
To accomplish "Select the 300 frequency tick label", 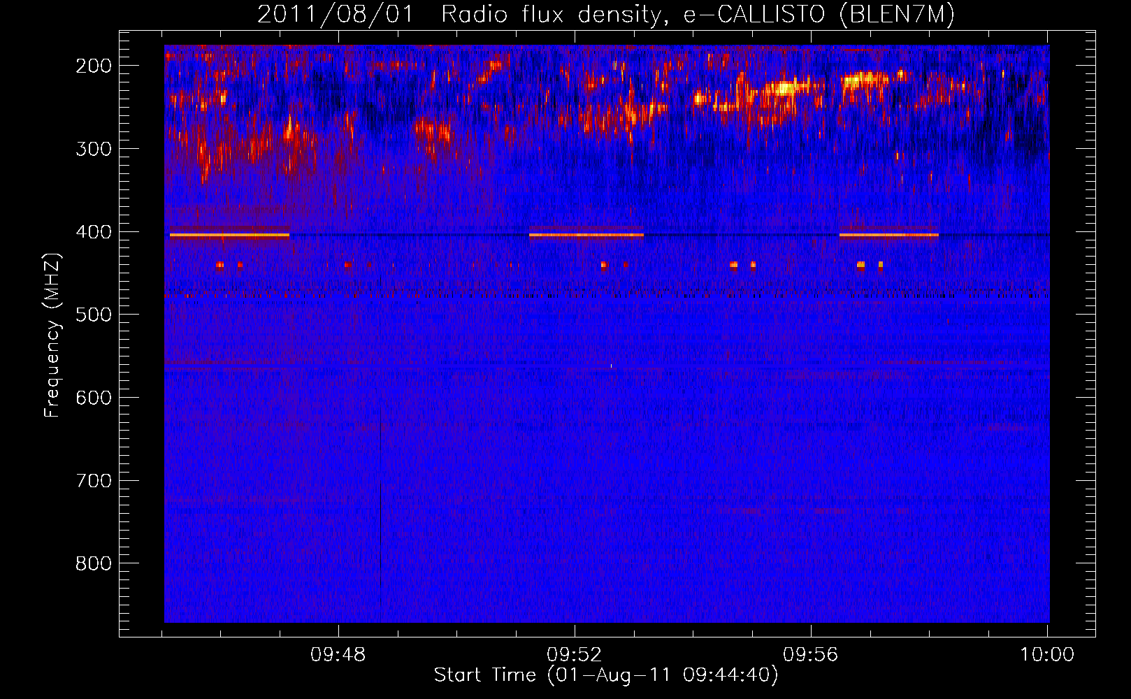I will (x=94, y=149).
